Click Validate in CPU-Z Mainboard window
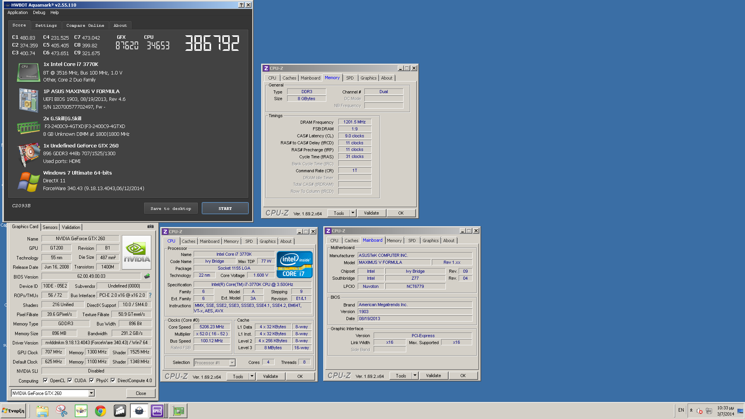Viewport: 745px width, 419px height. (433, 376)
